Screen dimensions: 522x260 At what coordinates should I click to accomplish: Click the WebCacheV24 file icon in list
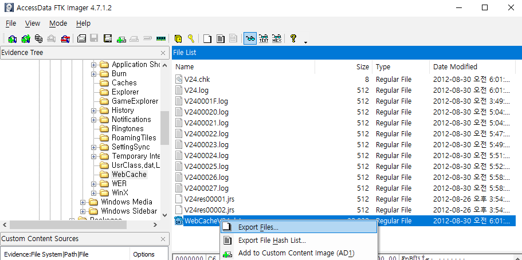179,220
